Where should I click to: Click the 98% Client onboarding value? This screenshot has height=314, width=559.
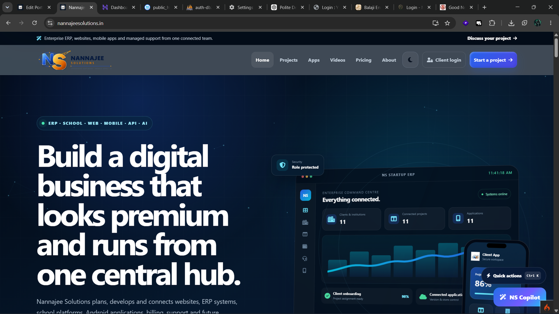405,297
